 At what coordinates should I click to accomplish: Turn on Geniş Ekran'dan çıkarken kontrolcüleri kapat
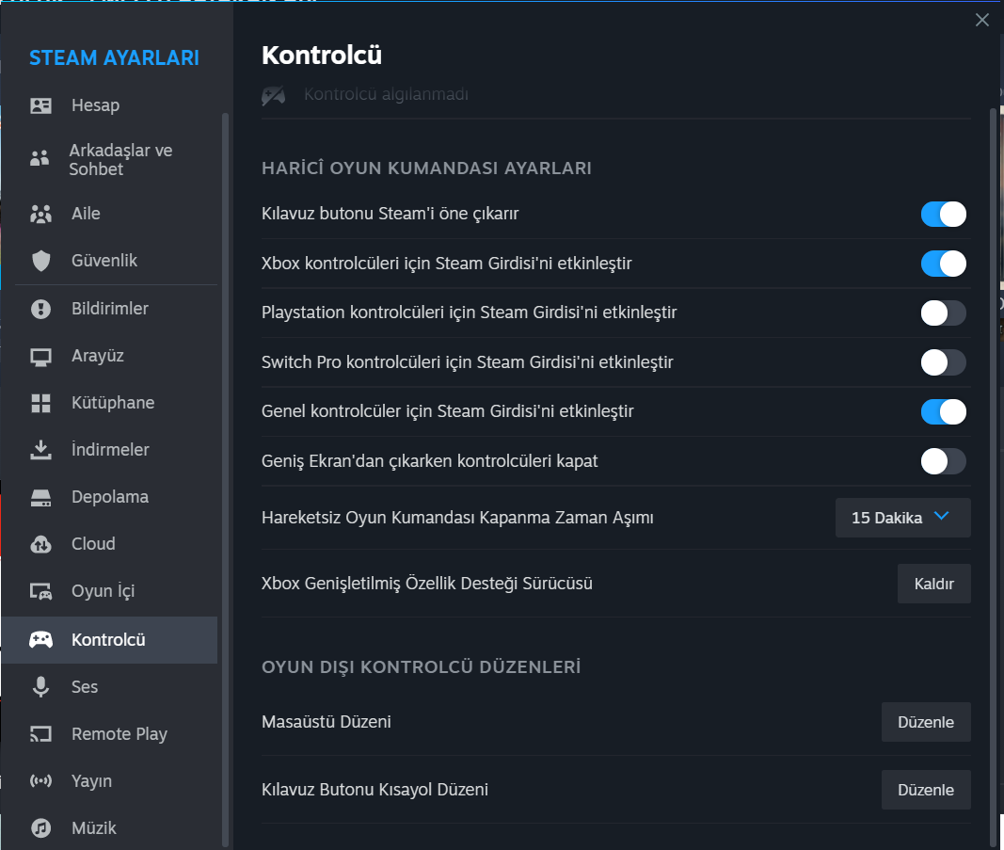pos(943,461)
